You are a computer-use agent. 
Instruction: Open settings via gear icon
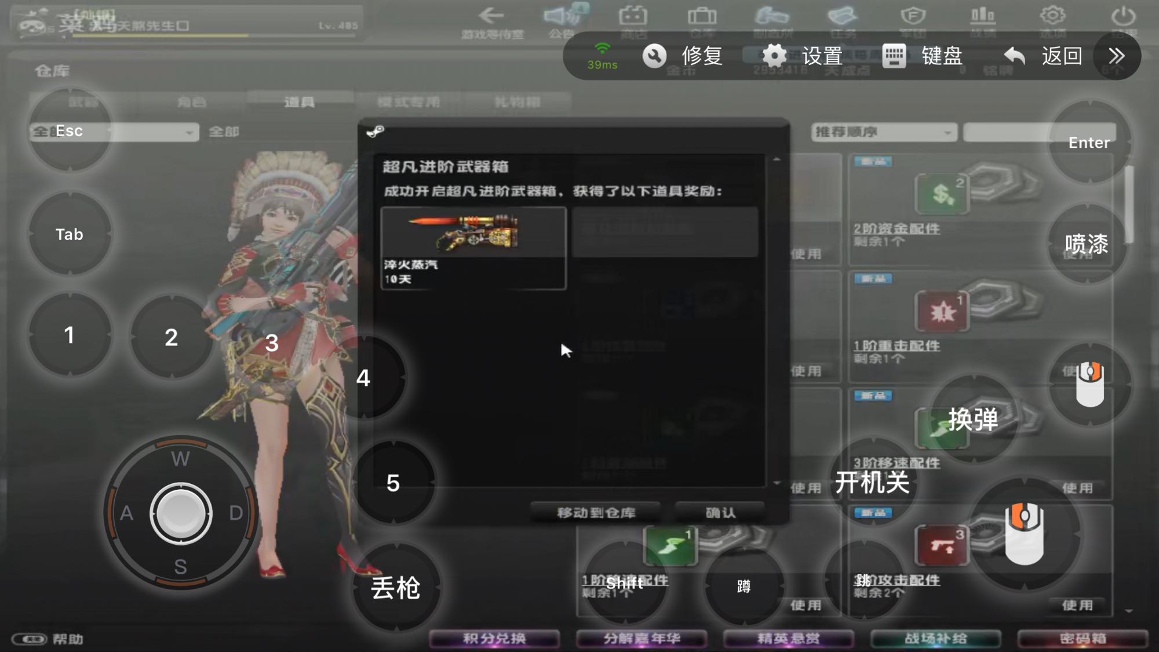point(774,56)
